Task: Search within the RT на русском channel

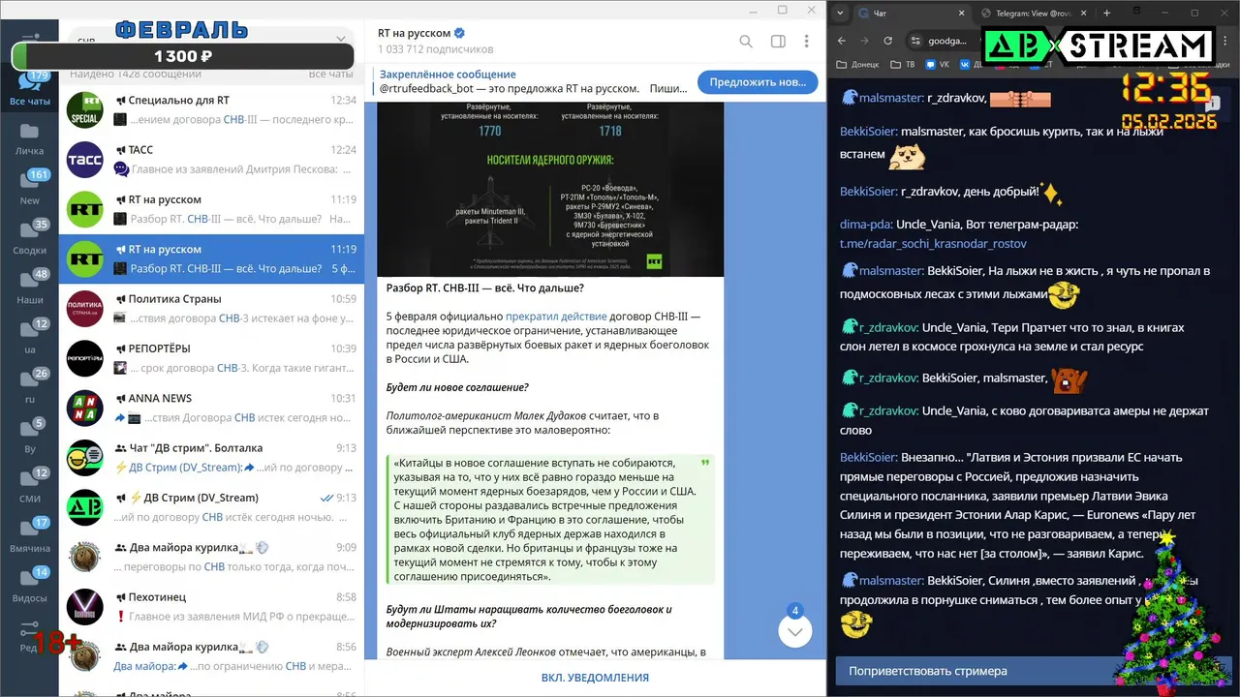Action: pyautogui.click(x=746, y=42)
